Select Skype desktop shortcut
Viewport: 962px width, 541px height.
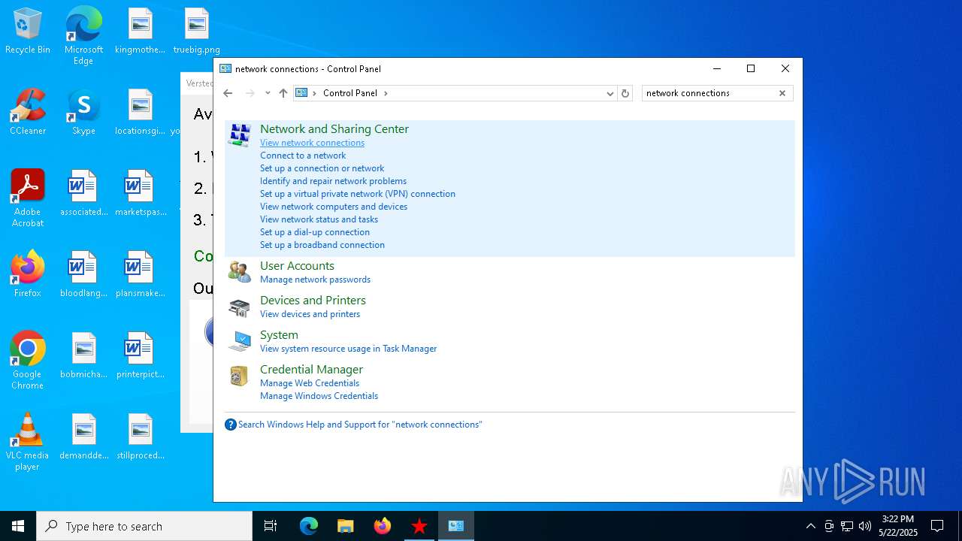point(83,113)
